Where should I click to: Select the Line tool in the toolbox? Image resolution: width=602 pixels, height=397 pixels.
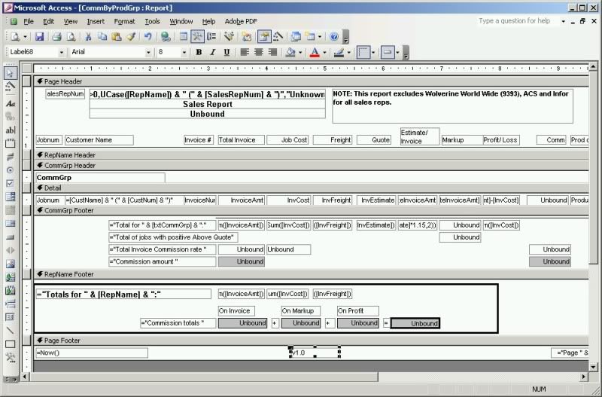point(11,331)
